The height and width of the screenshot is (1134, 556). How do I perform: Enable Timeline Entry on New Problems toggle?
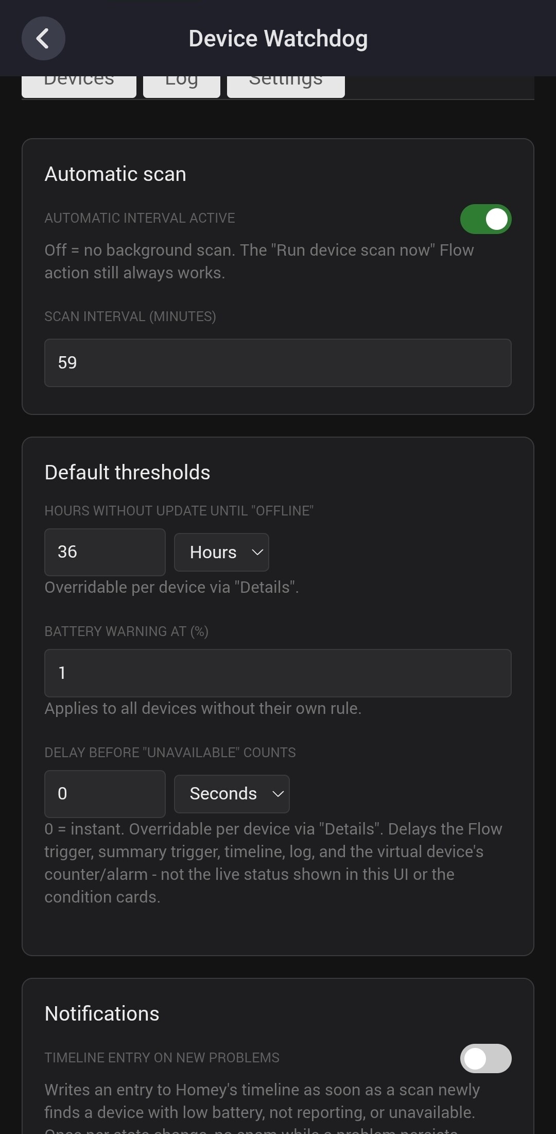485,1058
